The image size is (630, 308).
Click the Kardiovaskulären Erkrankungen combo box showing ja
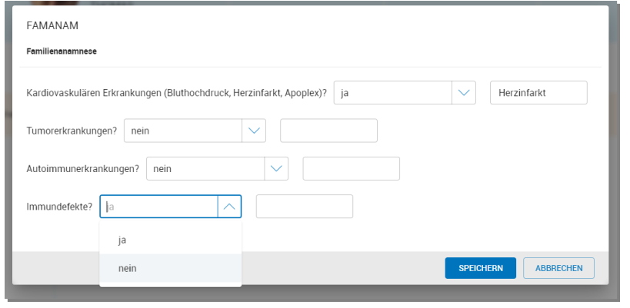click(392, 93)
